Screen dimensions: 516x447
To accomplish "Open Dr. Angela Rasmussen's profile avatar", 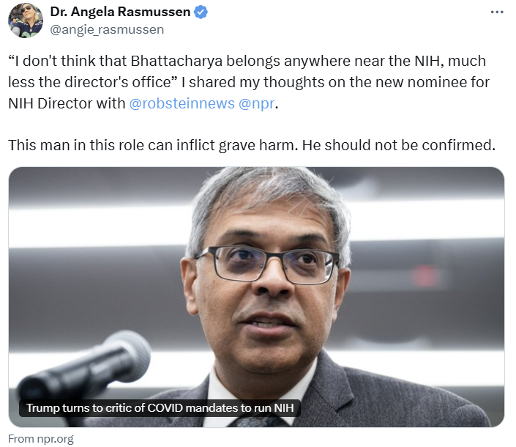I will coord(26,21).
